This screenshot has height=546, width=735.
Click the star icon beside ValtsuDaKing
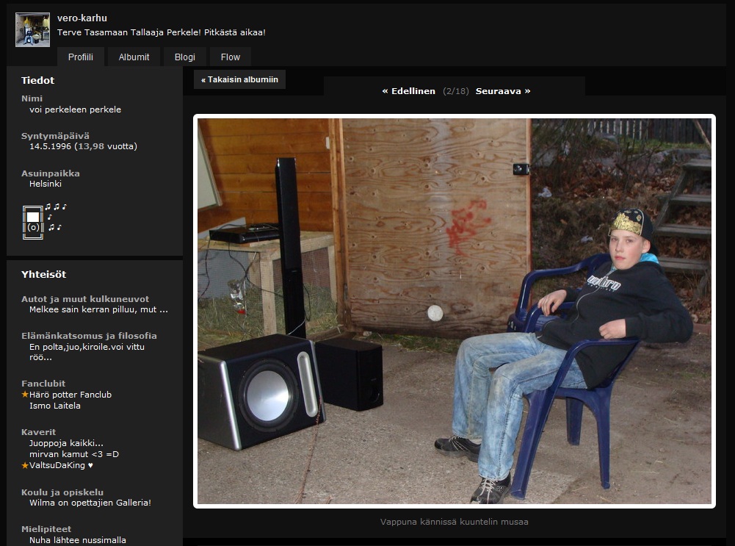pyautogui.click(x=25, y=465)
